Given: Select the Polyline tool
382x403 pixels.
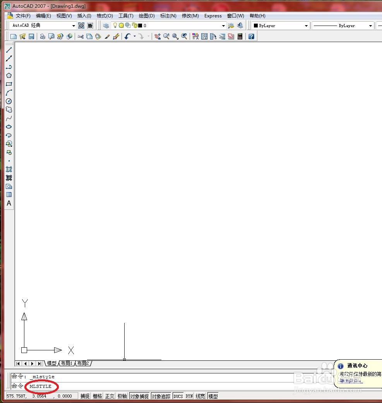Looking at the screenshot, I should pos(9,67).
